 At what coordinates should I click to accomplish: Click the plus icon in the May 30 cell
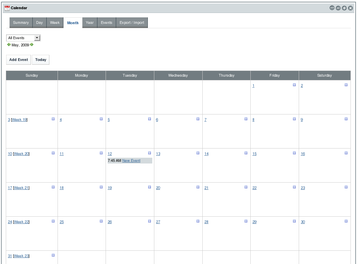pos(346,221)
